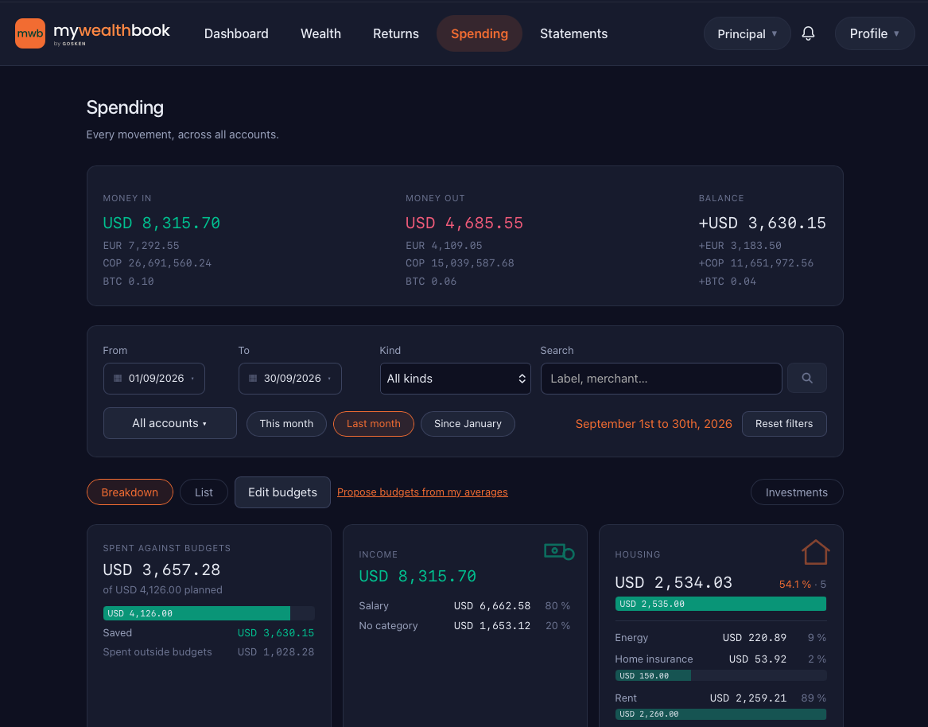Switch to List view
Screen dimensions: 928x727
[204, 492]
